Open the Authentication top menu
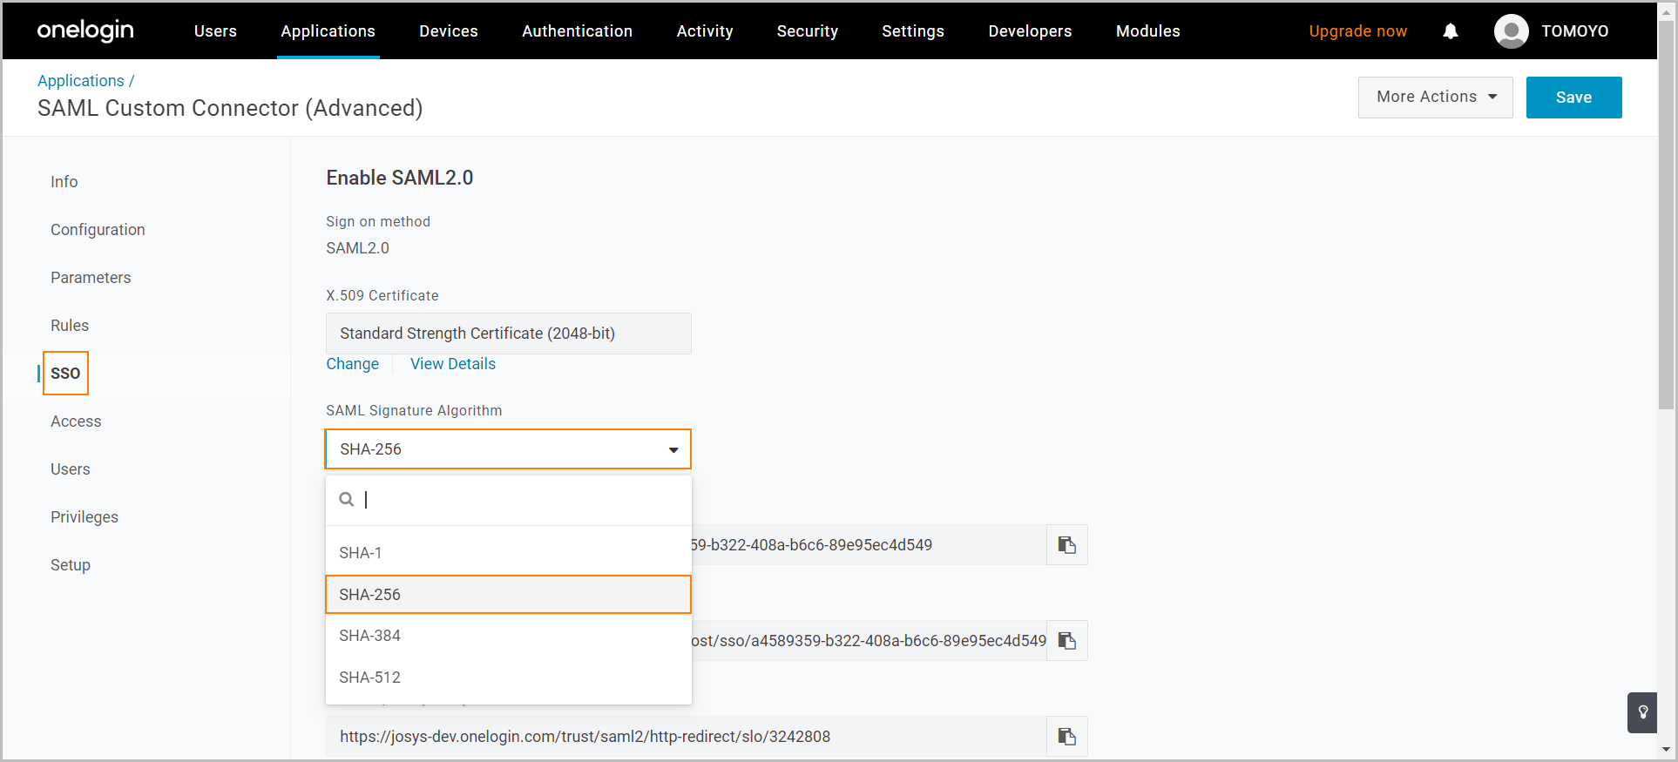The height and width of the screenshot is (762, 1678). (577, 31)
